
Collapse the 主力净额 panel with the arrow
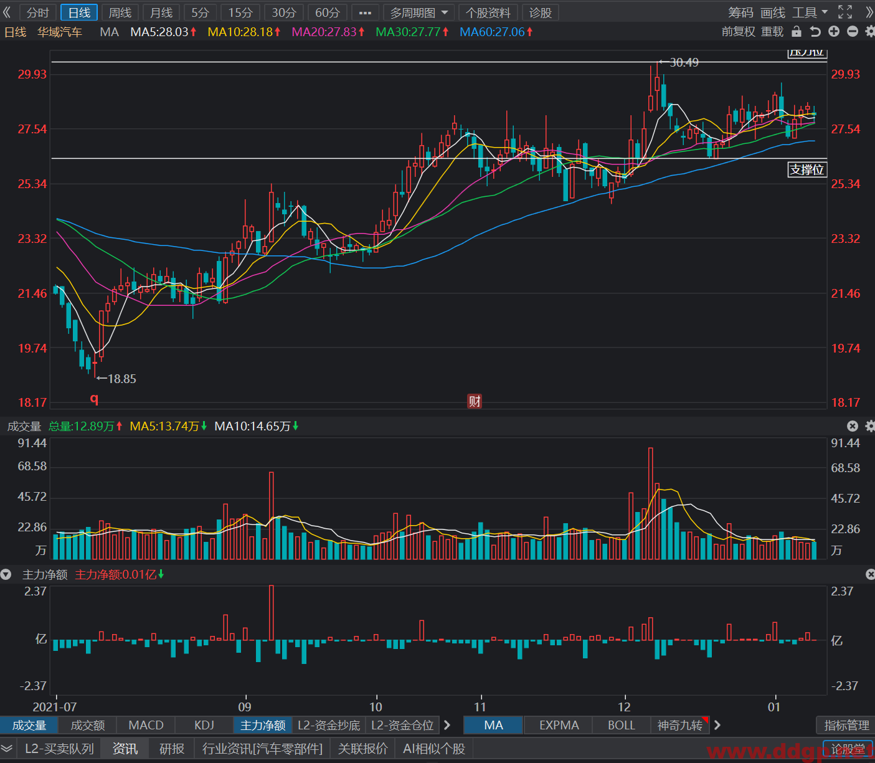point(6,574)
